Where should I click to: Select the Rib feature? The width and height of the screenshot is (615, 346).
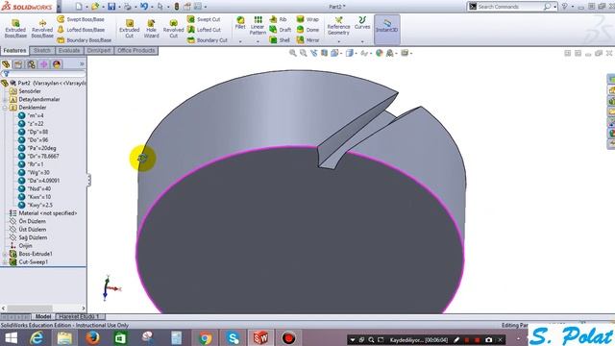coord(279,19)
